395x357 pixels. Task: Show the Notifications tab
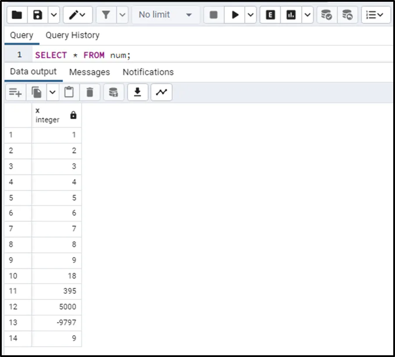[148, 72]
